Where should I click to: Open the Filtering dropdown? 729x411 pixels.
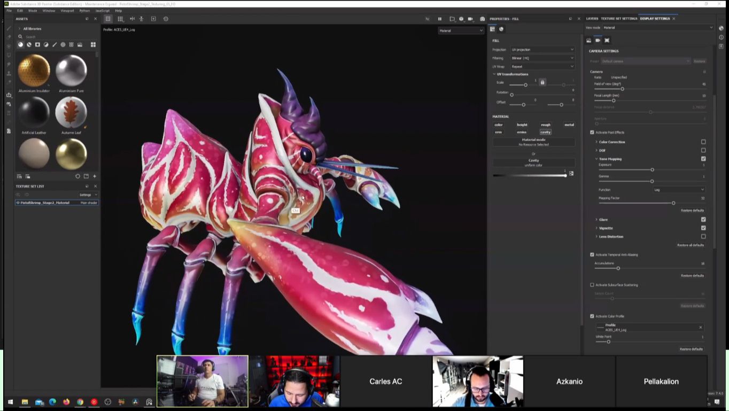[x=542, y=58]
